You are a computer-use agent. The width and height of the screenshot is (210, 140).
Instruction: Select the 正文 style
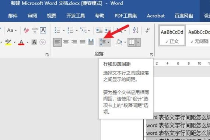coord(172,36)
